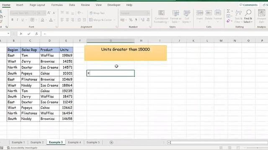Expand the Name Box dropdown

click(x=8, y=34)
